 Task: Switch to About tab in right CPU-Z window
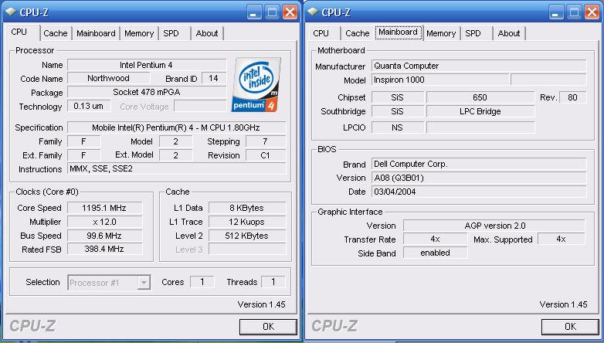pos(509,33)
